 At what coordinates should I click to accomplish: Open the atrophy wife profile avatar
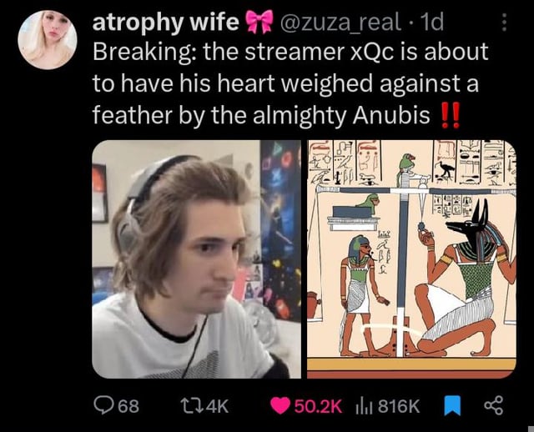click(48, 40)
